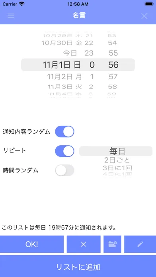
Task: Tap the pencil edit icon
Action: click(x=140, y=244)
